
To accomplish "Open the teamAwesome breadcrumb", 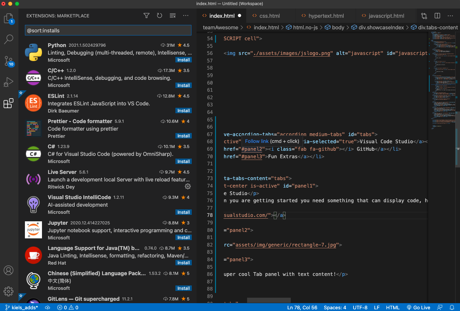I will point(220,27).
